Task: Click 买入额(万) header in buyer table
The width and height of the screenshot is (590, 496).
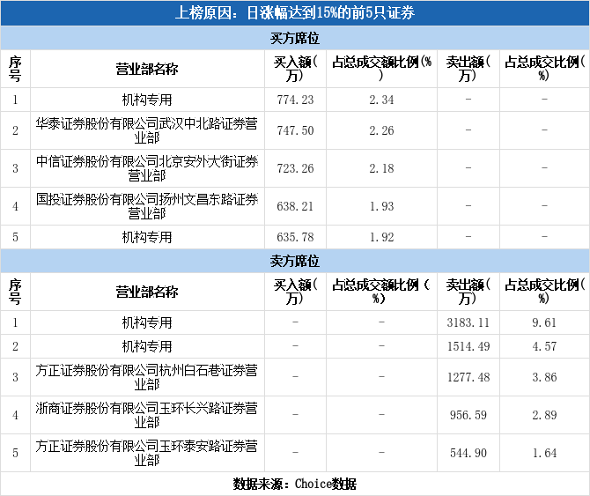Action: coord(295,69)
